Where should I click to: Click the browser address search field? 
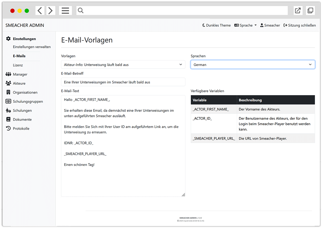pyautogui.click(x=182, y=10)
